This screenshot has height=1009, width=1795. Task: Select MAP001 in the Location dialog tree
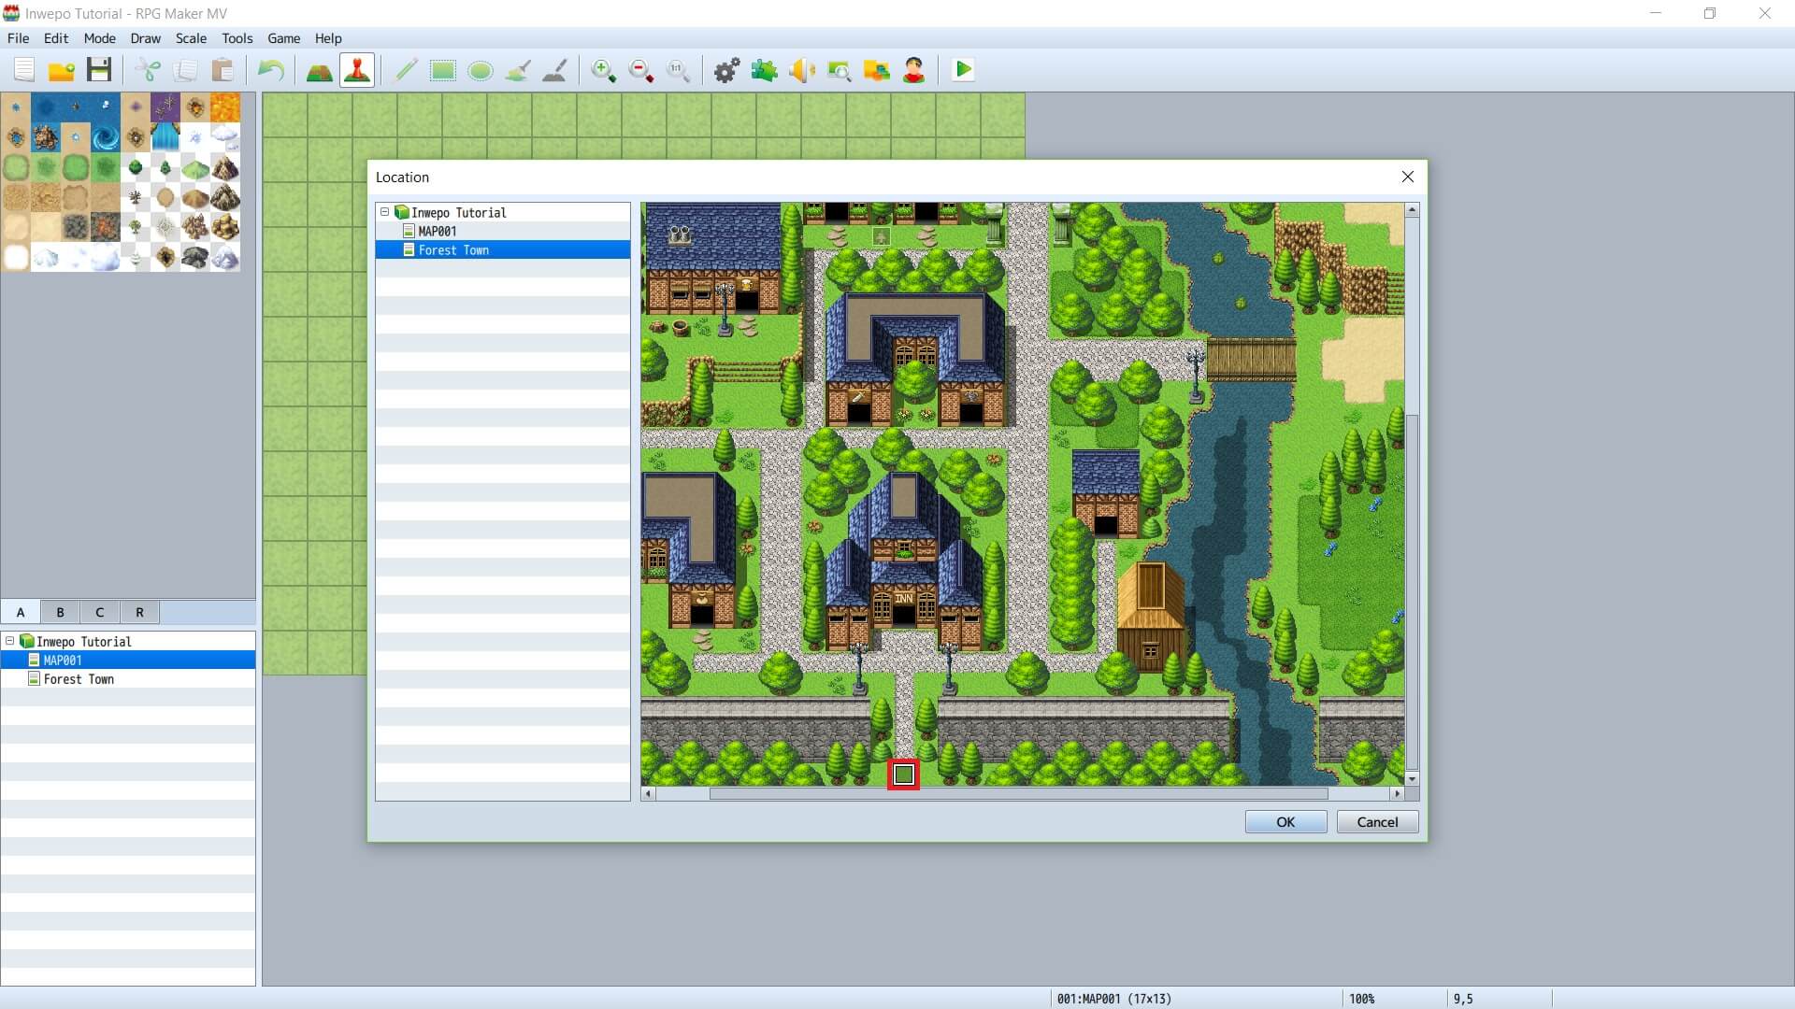click(x=437, y=231)
